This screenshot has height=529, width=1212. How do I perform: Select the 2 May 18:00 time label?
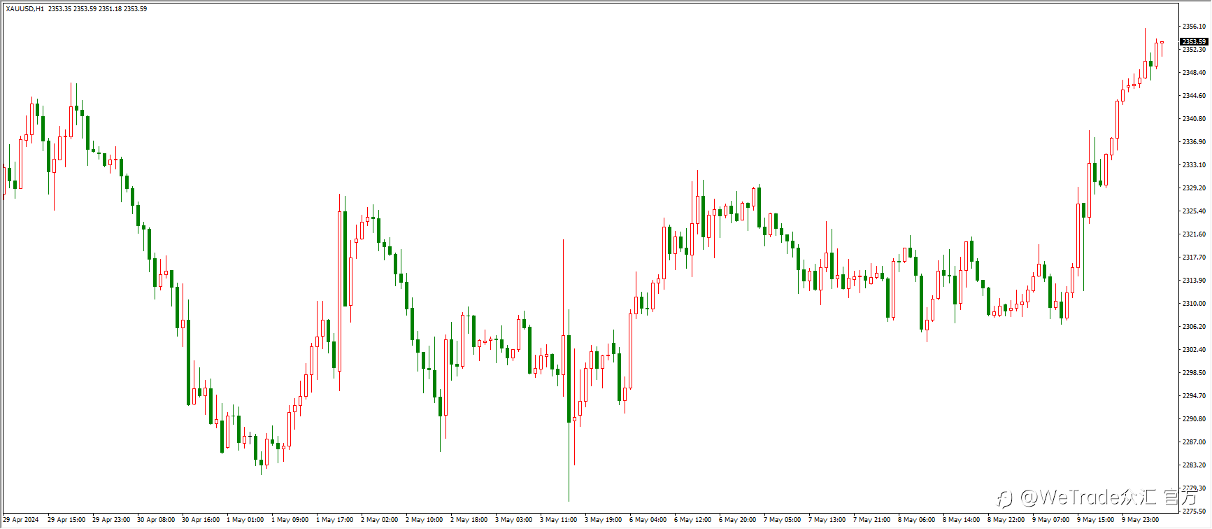click(469, 520)
